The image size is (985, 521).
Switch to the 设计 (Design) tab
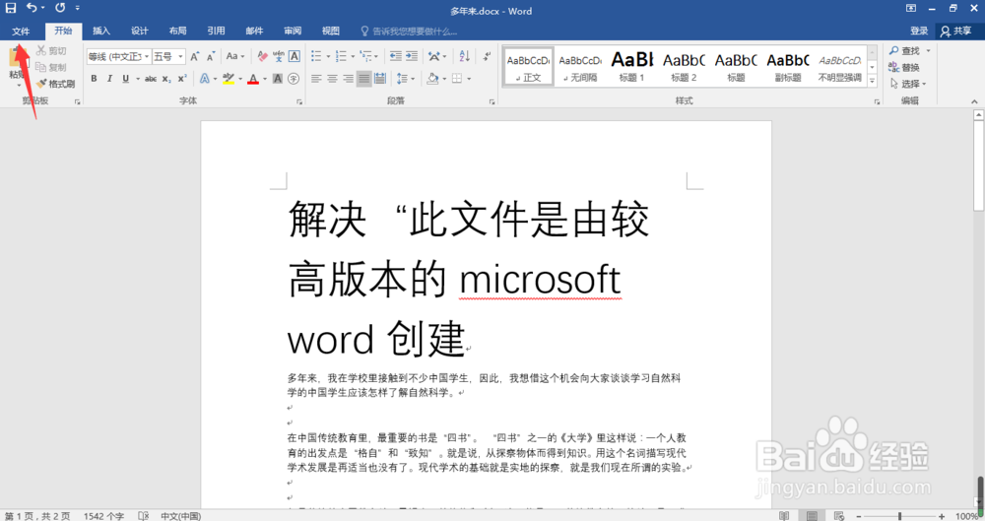pos(140,31)
